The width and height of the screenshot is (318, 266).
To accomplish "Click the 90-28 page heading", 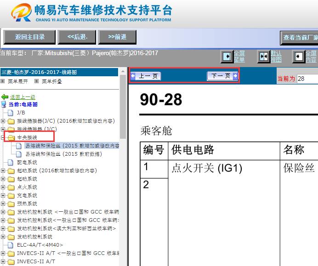I will coord(161,100).
